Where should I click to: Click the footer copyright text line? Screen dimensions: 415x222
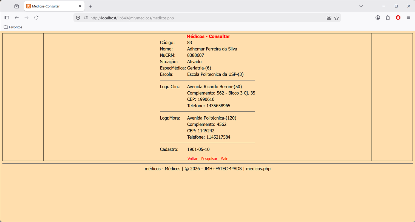207,169
